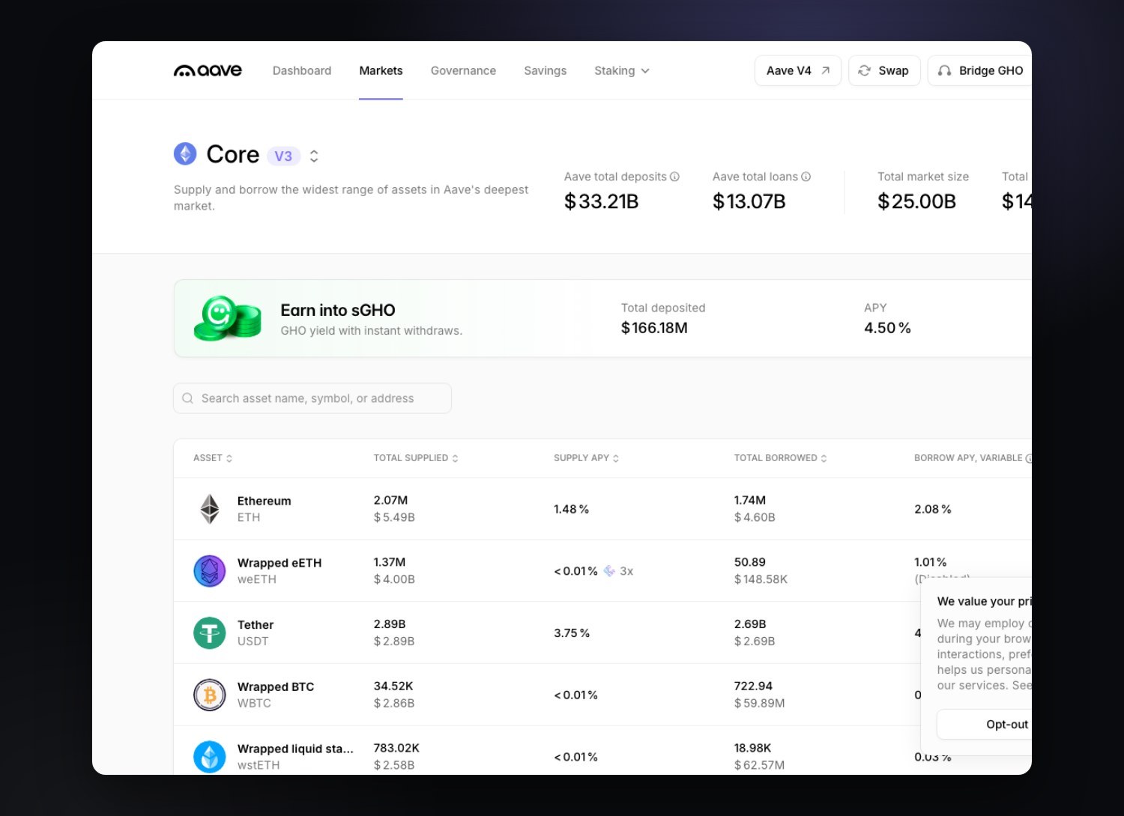
Task: Click the wstETH asset icon
Action: pos(210,757)
